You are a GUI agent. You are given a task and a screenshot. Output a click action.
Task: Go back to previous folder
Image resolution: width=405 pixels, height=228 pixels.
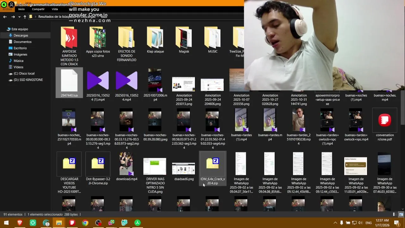pyautogui.click(x=5, y=17)
